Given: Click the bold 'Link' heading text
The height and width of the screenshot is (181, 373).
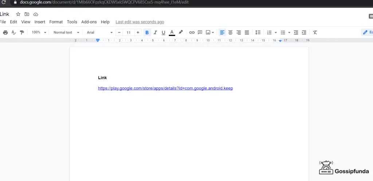Looking at the screenshot, I should [x=102, y=78].
